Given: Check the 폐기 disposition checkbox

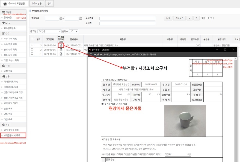Looking at the screenshot, I should coord(147,154).
